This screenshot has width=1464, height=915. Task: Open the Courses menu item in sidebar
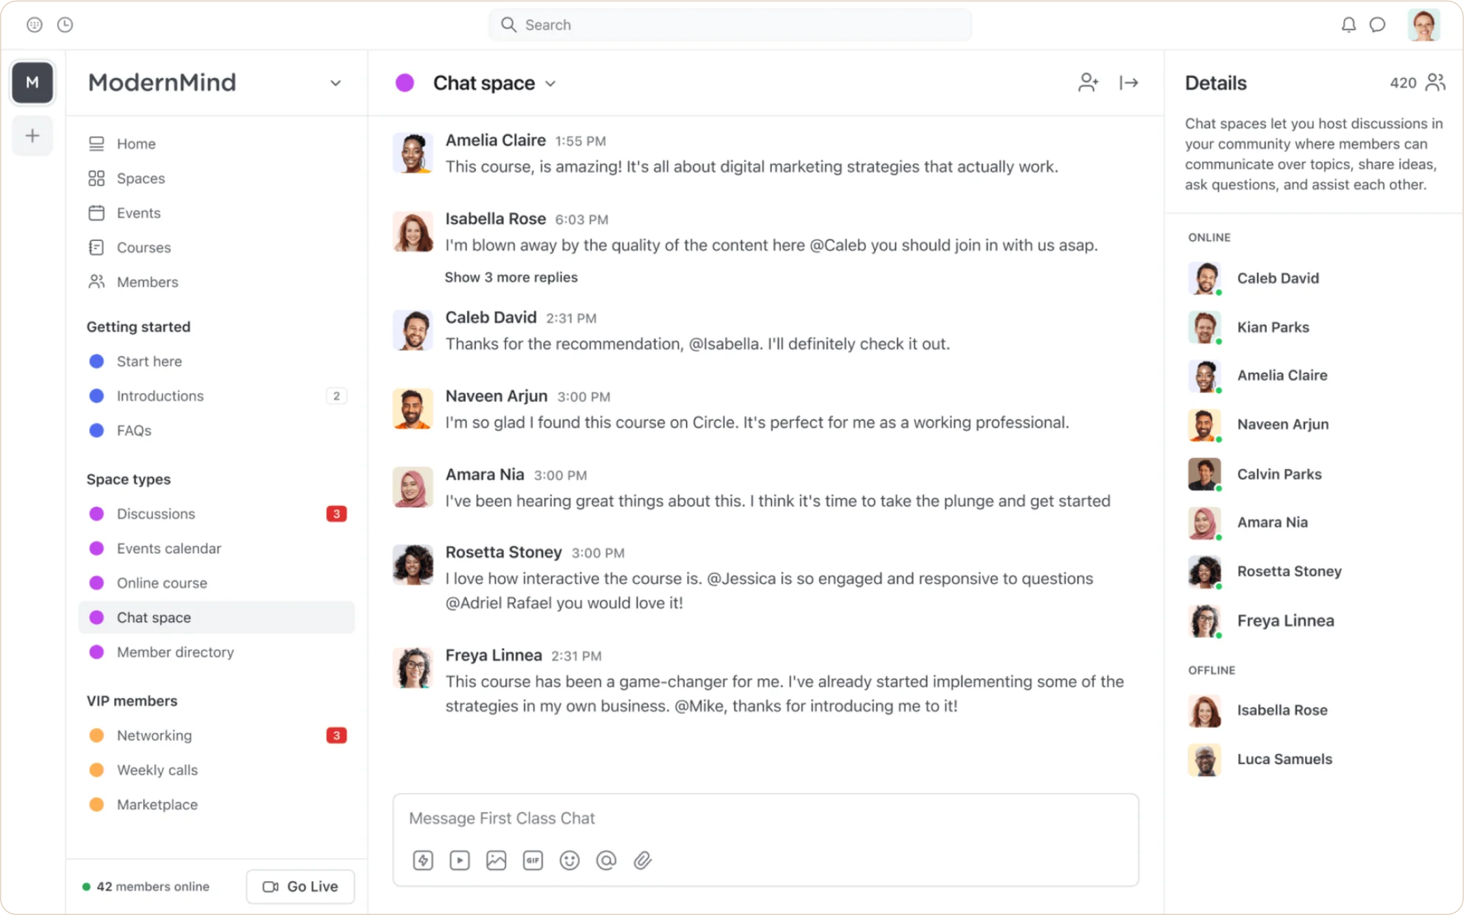(x=143, y=246)
